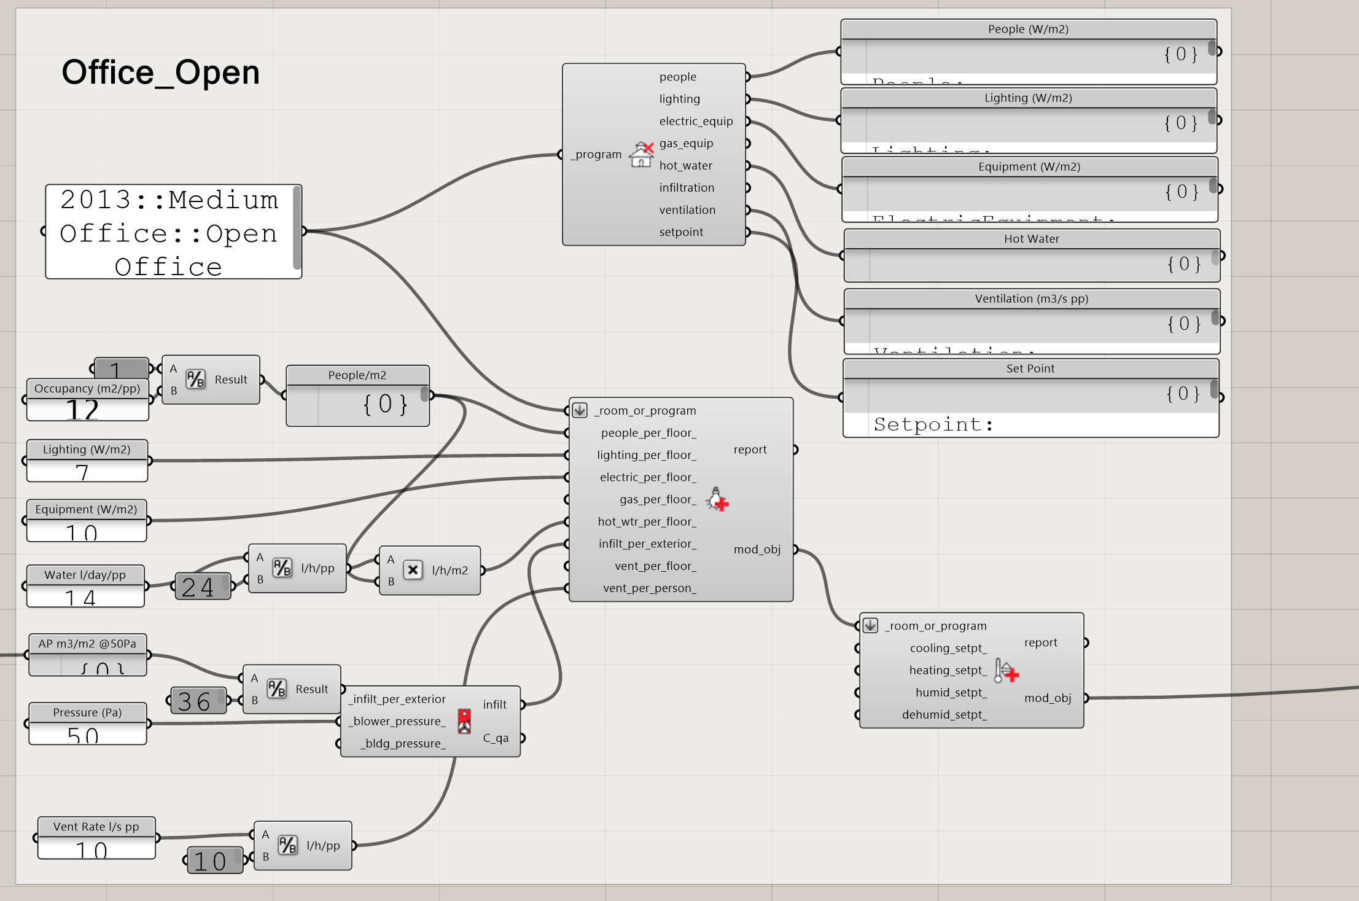The width and height of the screenshot is (1359, 901).
Task: Click the C_qa output label
Action: coord(496,738)
